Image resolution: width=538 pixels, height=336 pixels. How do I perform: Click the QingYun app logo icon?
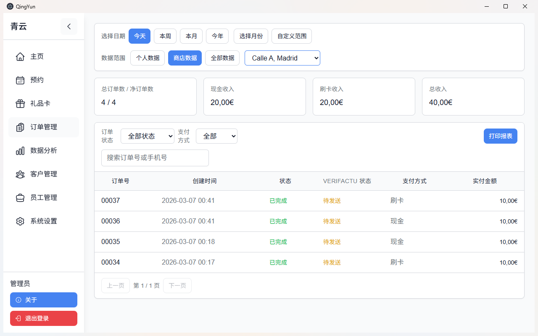pos(10,6)
